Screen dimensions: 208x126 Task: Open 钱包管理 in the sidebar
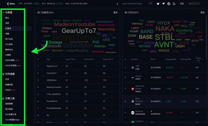[x=9, y=104]
